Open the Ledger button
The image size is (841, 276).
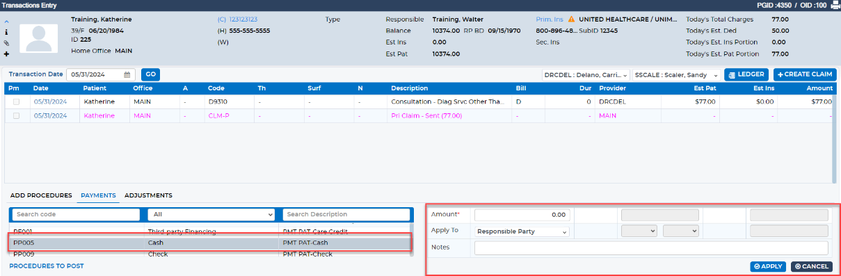746,74
